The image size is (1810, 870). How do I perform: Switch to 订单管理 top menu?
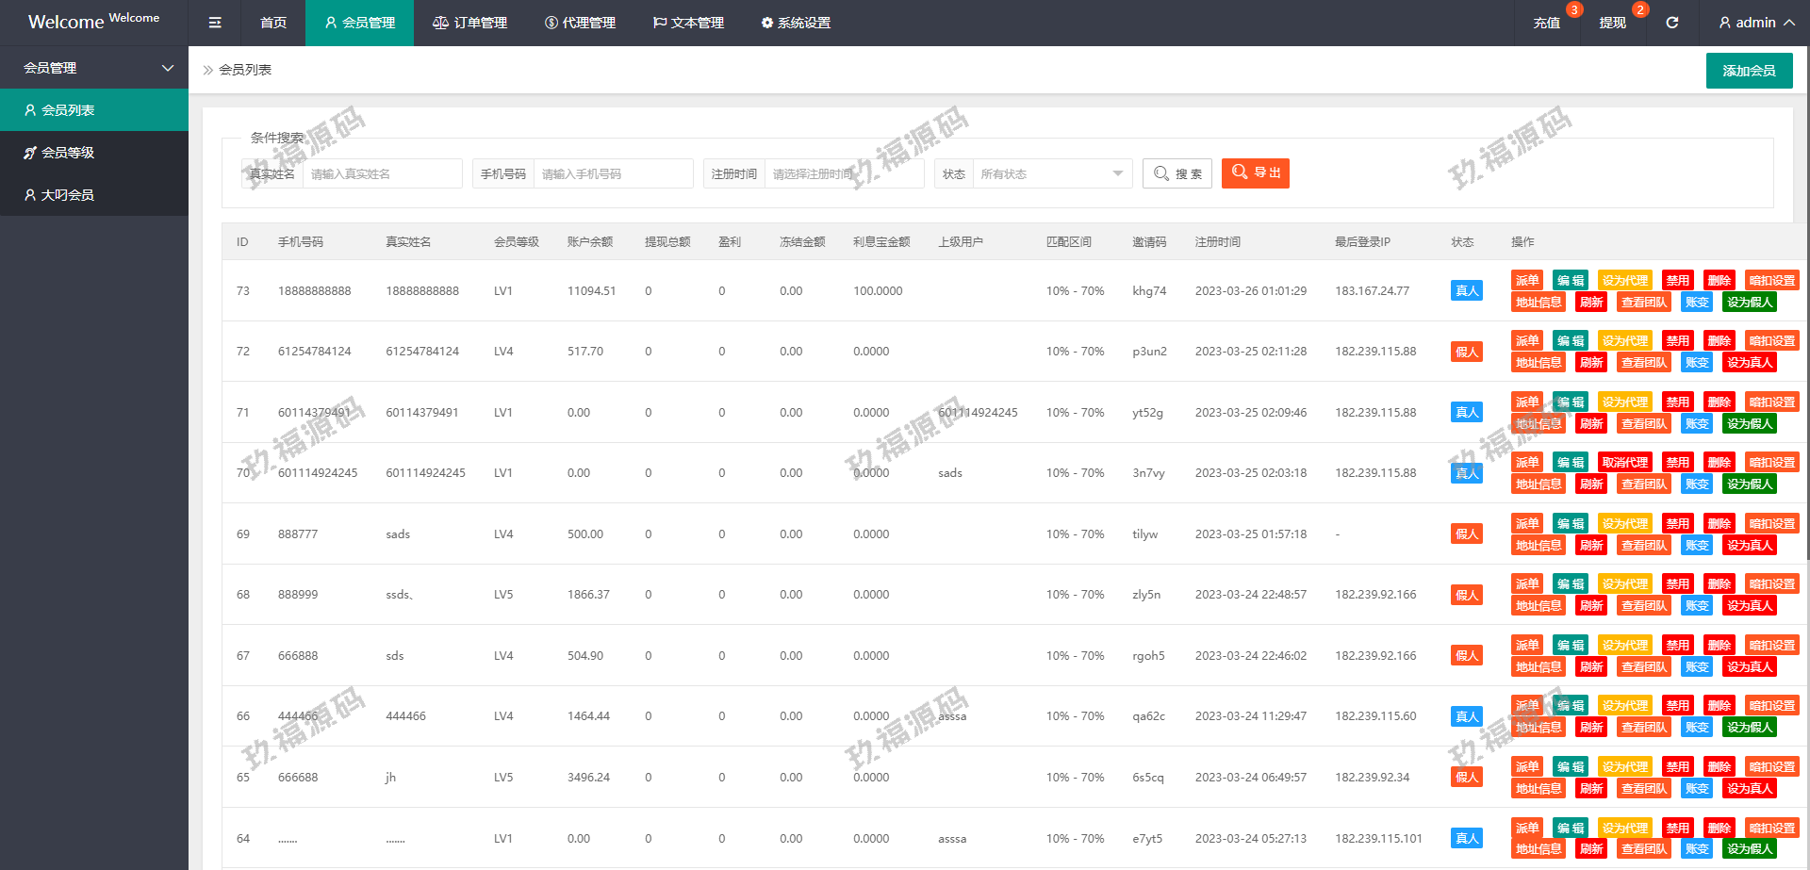pyautogui.click(x=469, y=23)
